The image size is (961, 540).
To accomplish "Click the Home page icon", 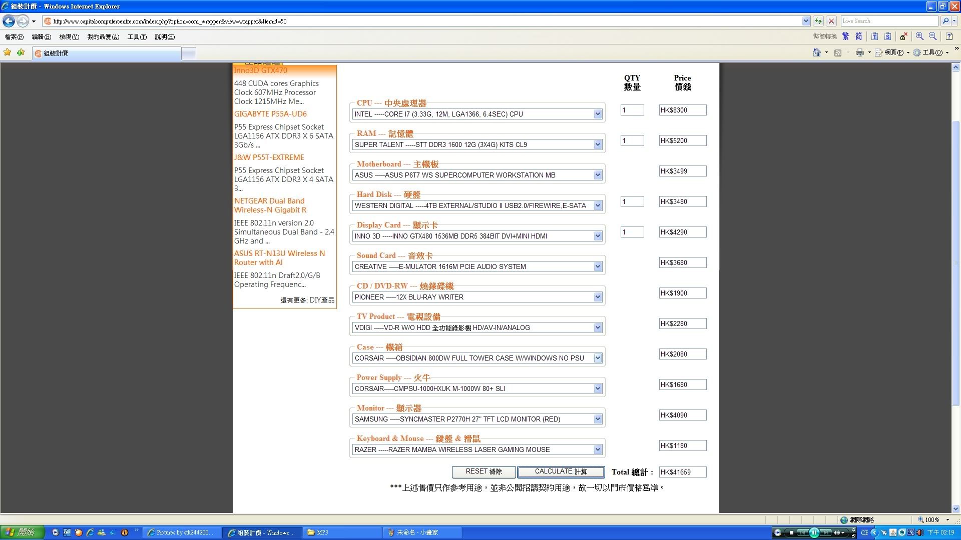I will (x=817, y=52).
